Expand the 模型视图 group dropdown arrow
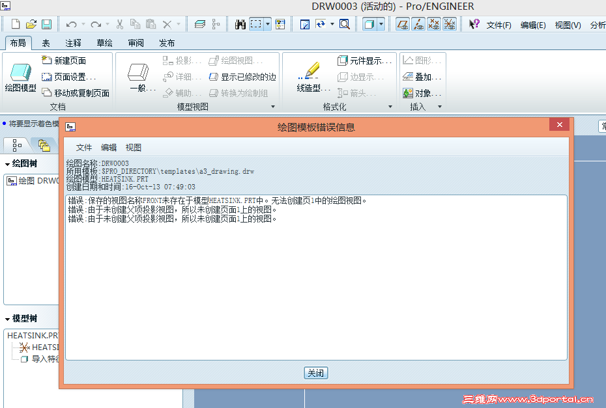The width and height of the screenshot is (606, 408). (274, 106)
